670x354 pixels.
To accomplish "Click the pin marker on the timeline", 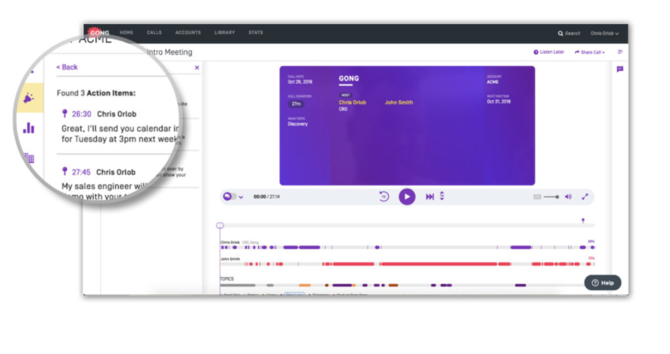I will pyautogui.click(x=583, y=221).
